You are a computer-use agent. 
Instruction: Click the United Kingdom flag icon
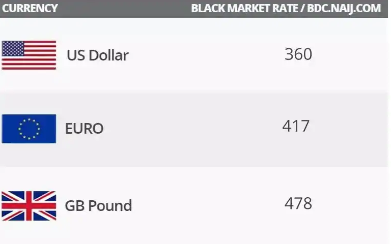tap(29, 205)
